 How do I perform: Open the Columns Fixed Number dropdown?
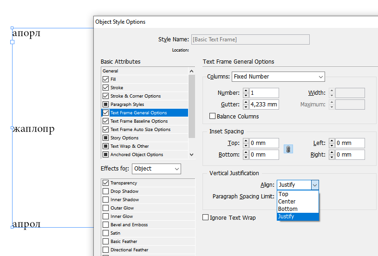coord(278,77)
